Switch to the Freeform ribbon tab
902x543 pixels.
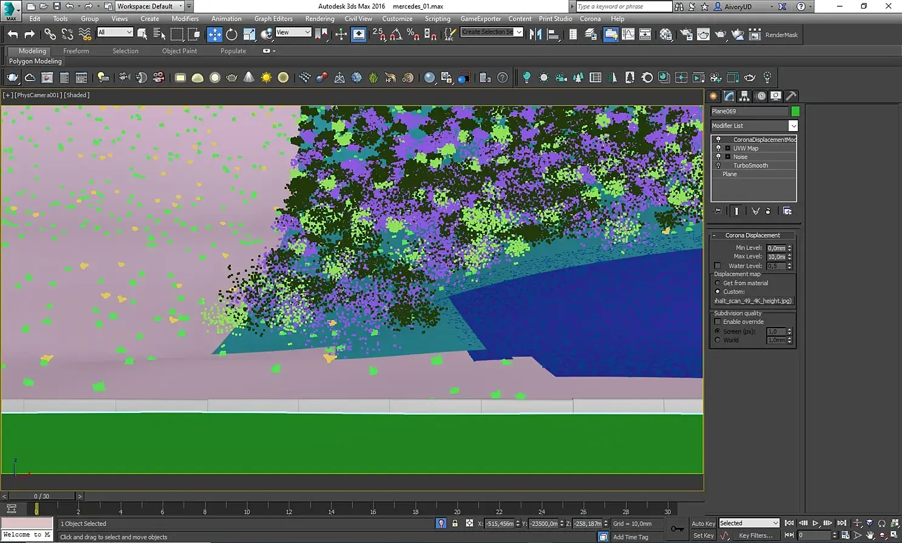click(x=76, y=51)
